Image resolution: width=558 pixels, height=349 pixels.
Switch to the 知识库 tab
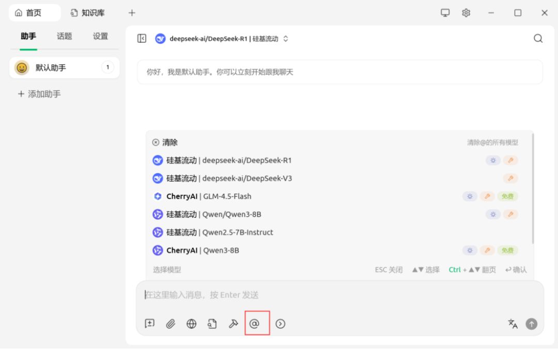pos(87,13)
